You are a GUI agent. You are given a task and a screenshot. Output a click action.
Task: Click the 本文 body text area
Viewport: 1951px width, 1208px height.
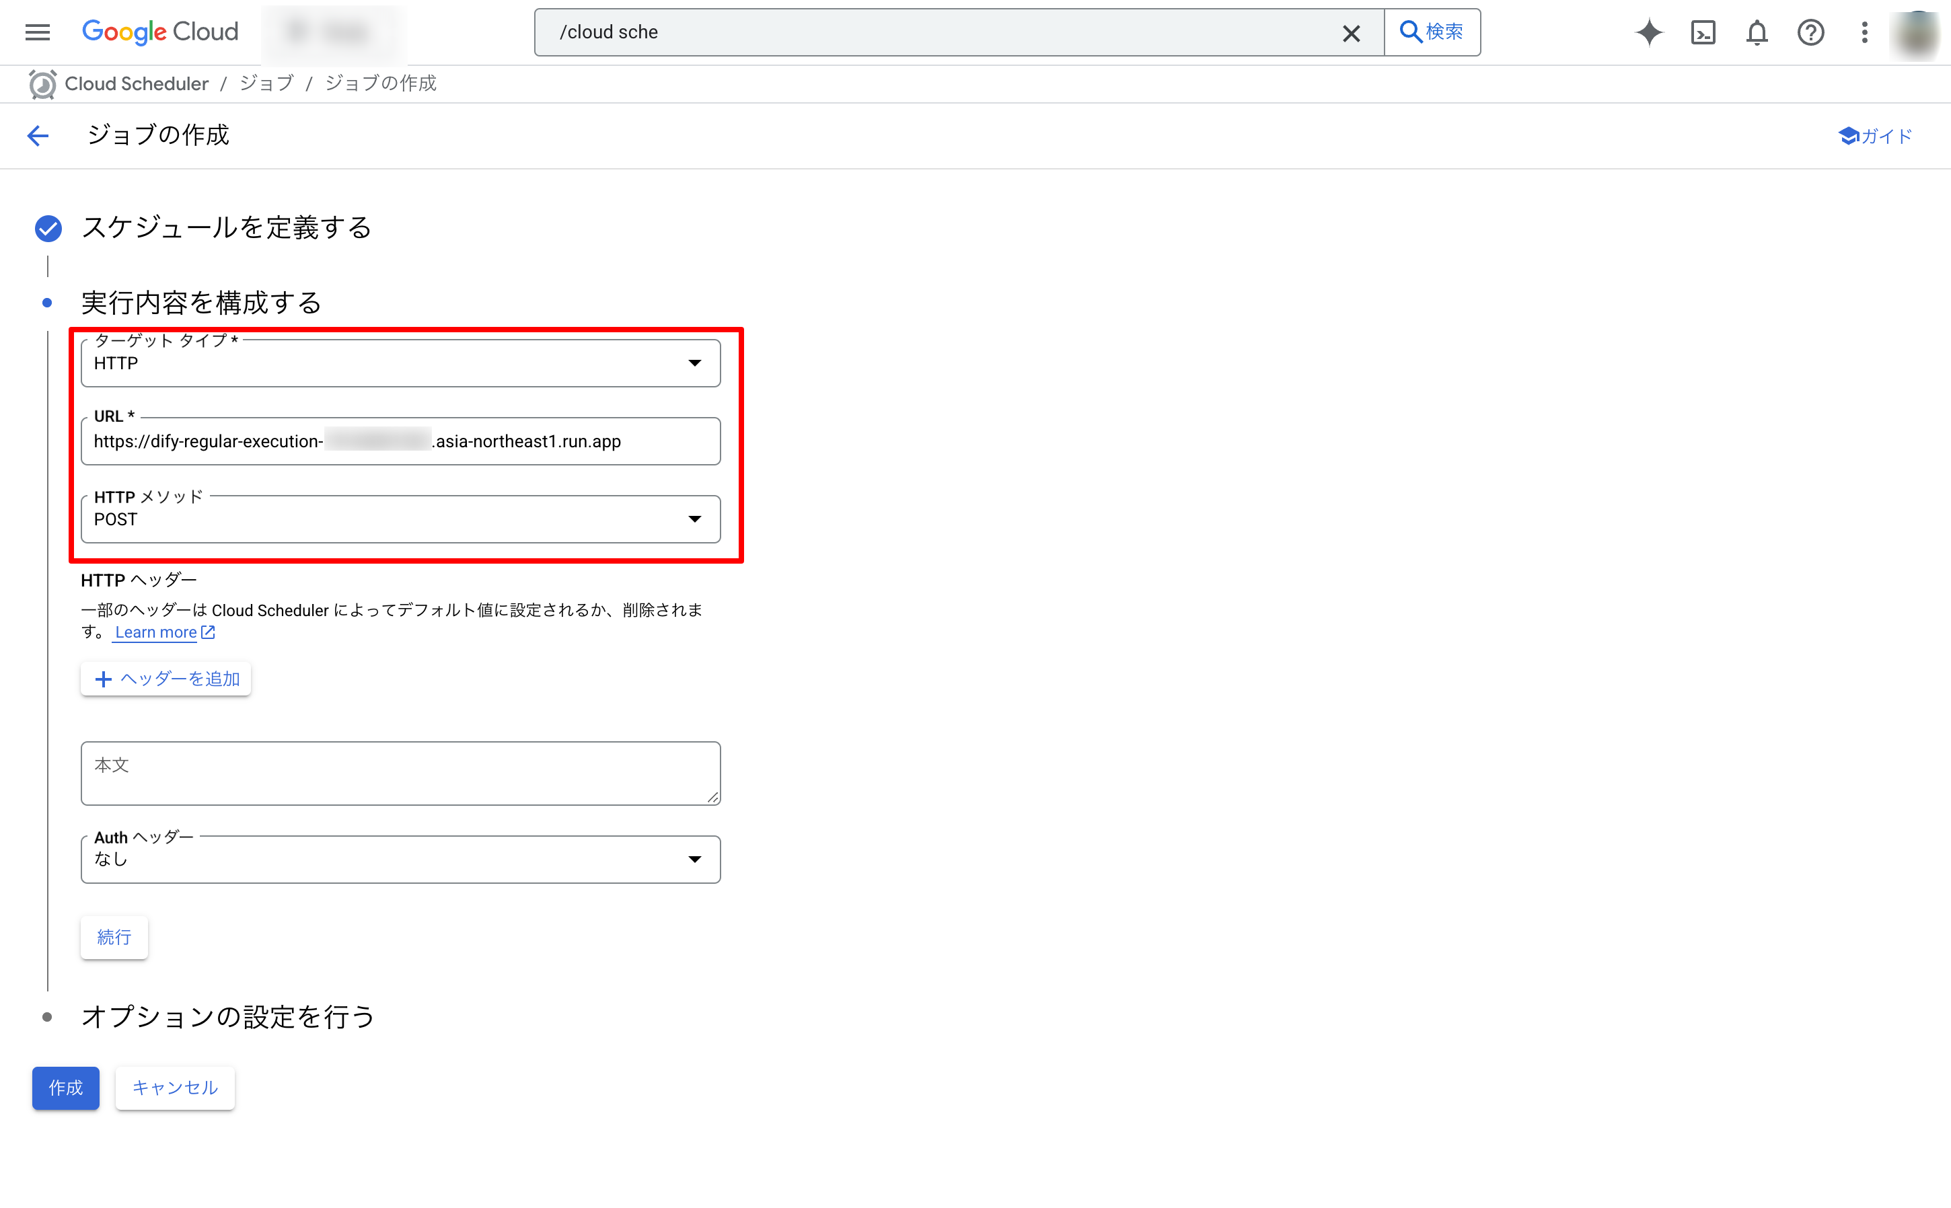[400, 773]
